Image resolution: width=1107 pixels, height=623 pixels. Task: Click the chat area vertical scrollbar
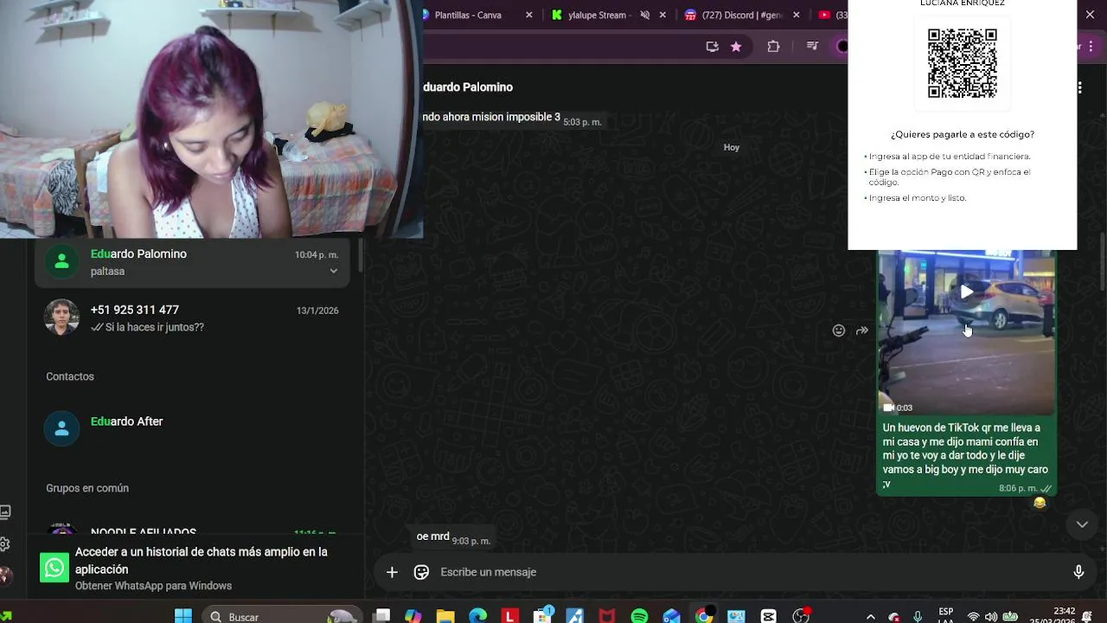pos(1101,261)
